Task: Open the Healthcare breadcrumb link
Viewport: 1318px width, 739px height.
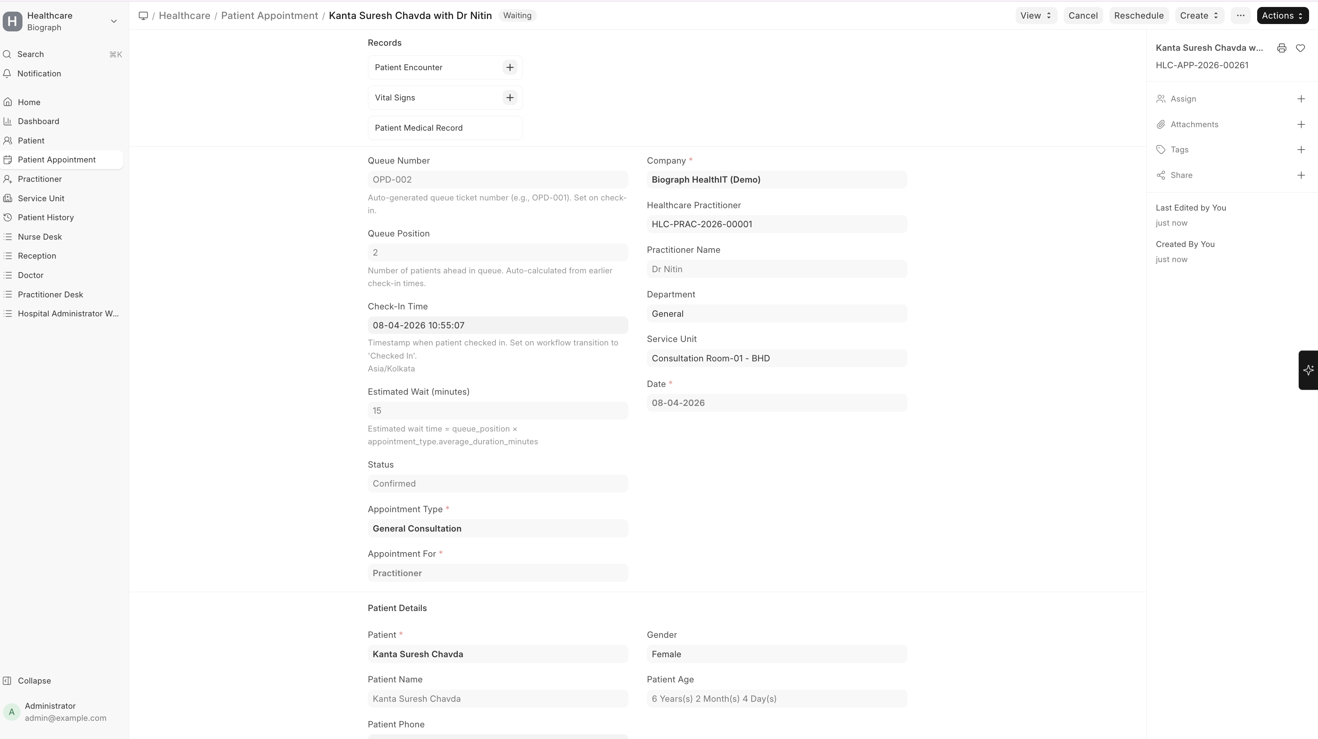Action: [x=184, y=16]
